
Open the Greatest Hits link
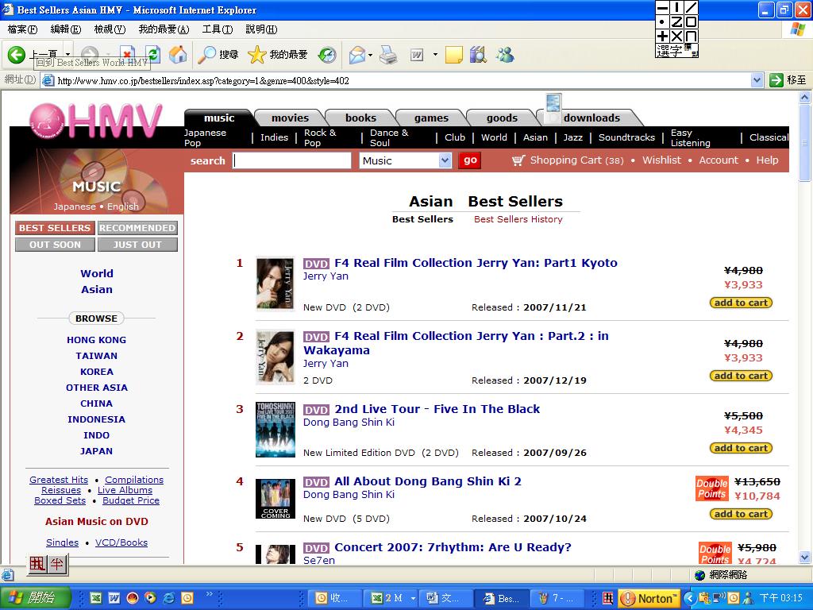[59, 480]
